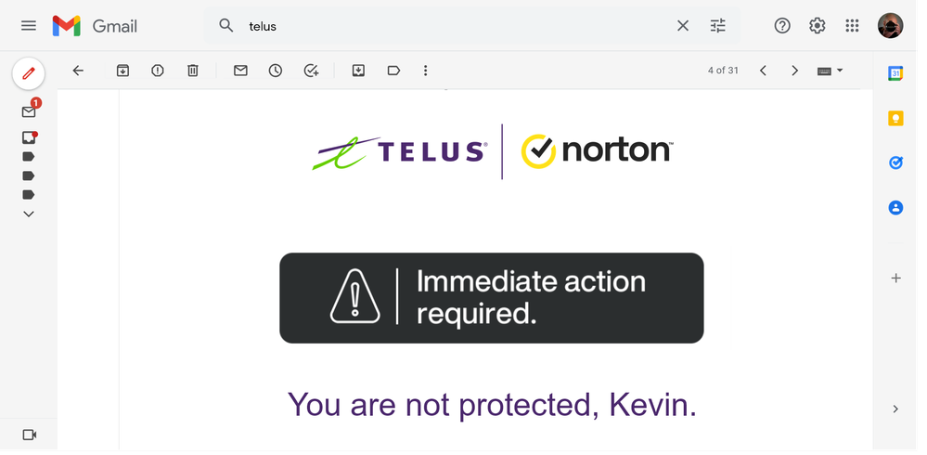Clear the telus search query
This screenshot has height=455, width=927.
coord(683,26)
